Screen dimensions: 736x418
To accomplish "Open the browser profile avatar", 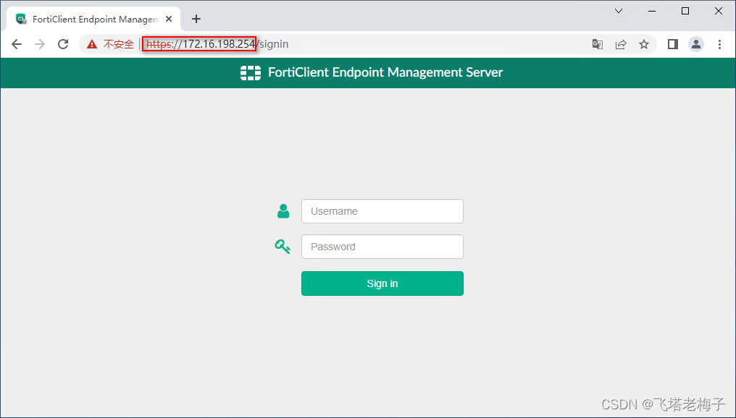I will click(696, 44).
